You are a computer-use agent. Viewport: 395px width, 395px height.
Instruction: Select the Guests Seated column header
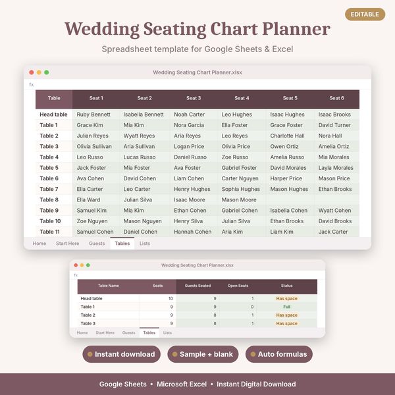(197, 286)
